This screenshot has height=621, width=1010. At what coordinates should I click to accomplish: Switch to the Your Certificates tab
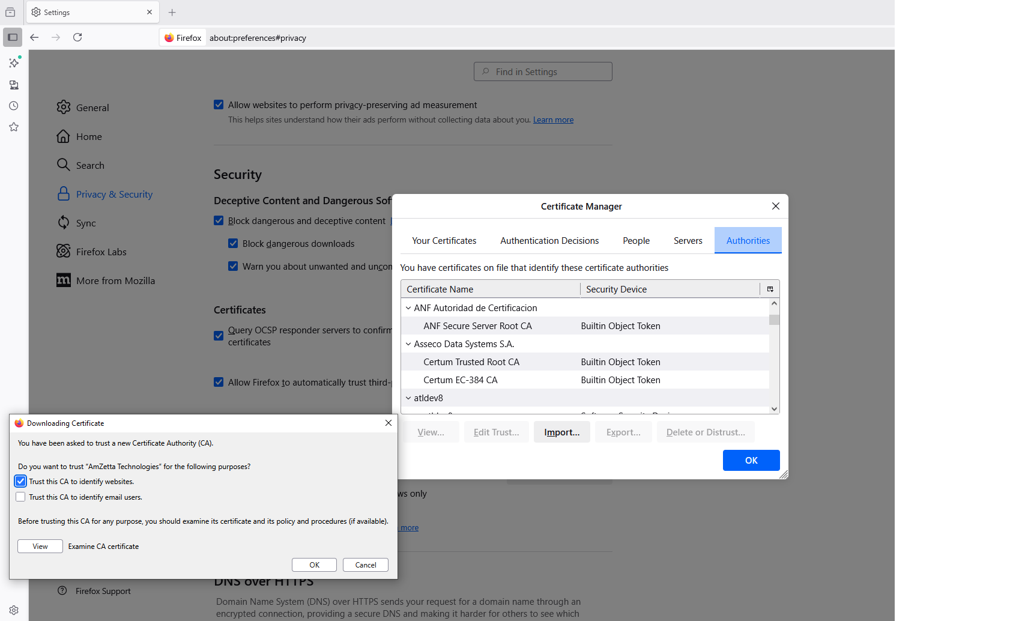pos(444,241)
